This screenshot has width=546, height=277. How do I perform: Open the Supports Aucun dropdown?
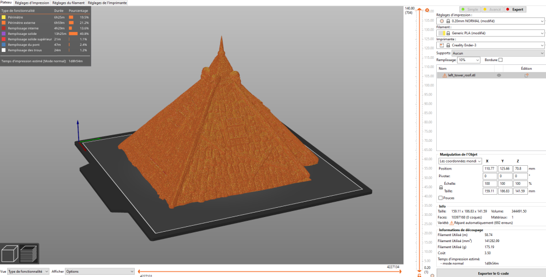[x=498, y=53]
